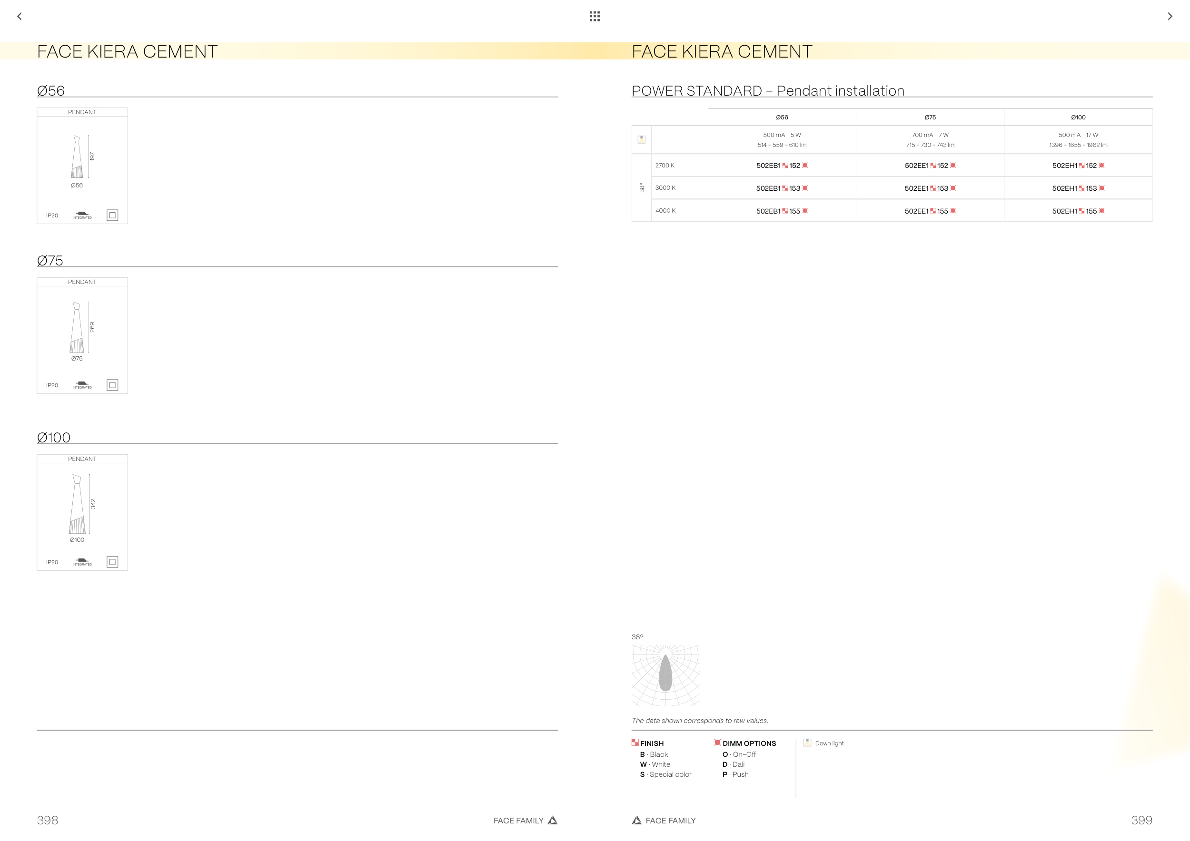Click the FINISH red checker icon in legend
This screenshot has height=841, width=1190.
click(x=635, y=742)
